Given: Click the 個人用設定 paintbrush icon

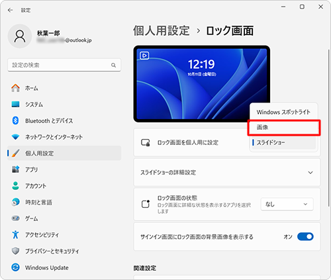Looking at the screenshot, I should [15, 153].
